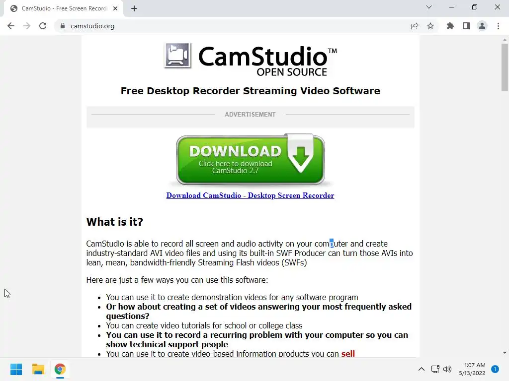Close the CamStudio tab
Screen dimensions: 509x381
pos(115,8)
